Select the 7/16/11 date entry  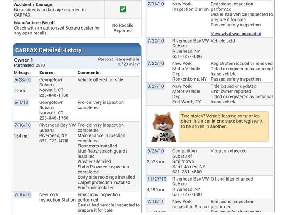pyautogui.click(x=156, y=202)
